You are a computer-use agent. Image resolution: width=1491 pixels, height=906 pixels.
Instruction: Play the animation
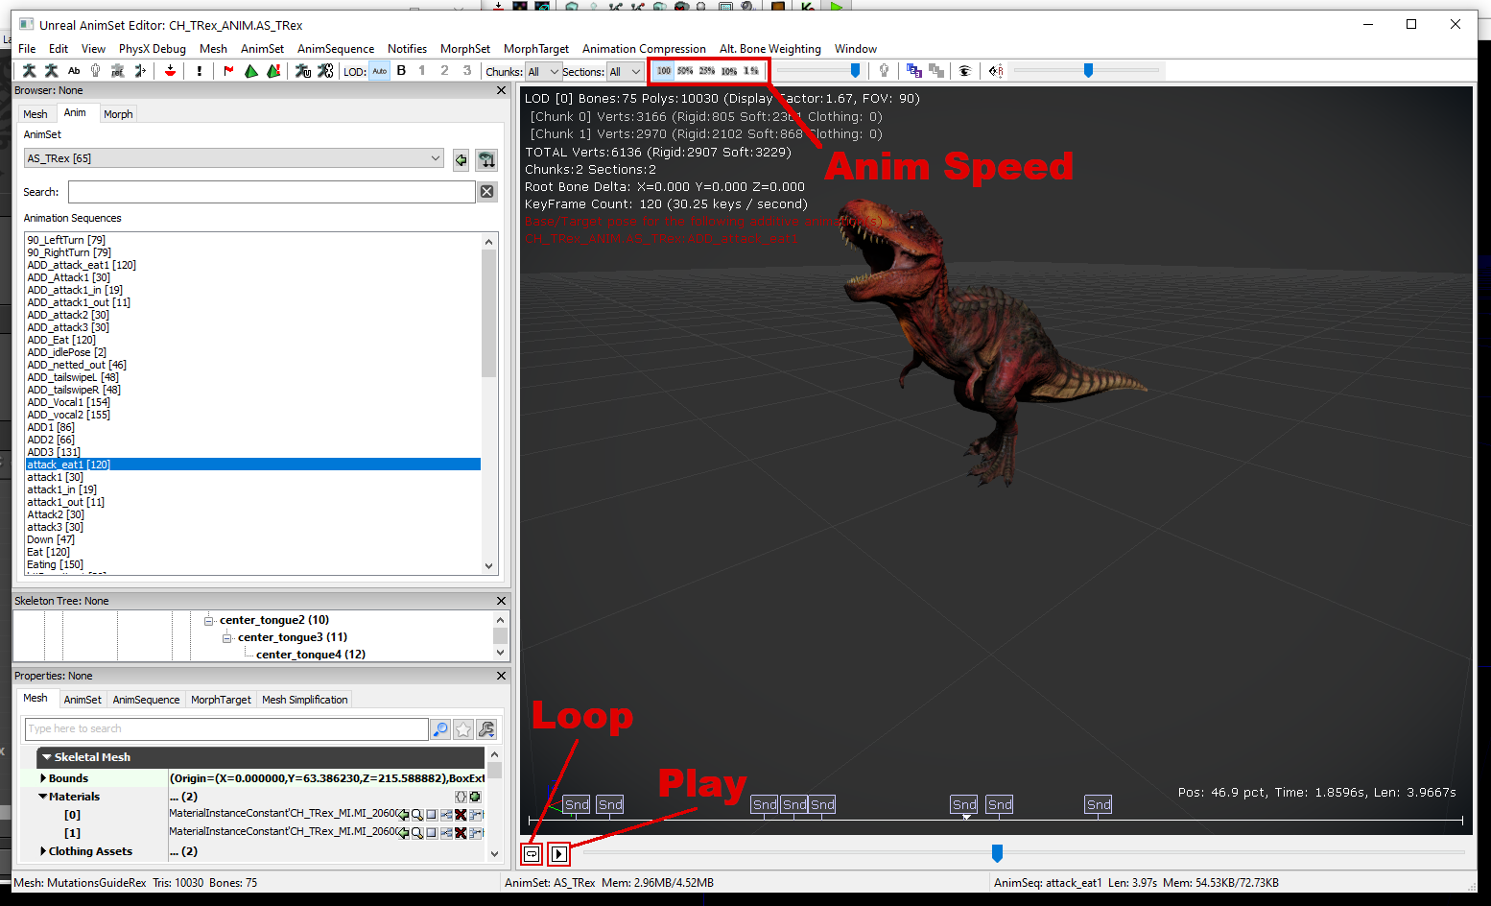[x=559, y=853]
